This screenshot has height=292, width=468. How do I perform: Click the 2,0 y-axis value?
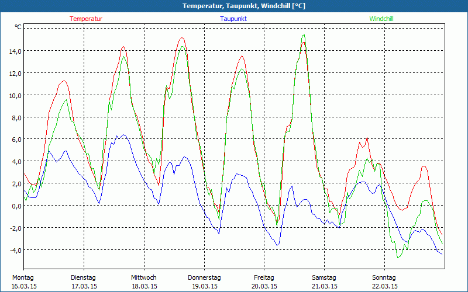tap(17, 183)
